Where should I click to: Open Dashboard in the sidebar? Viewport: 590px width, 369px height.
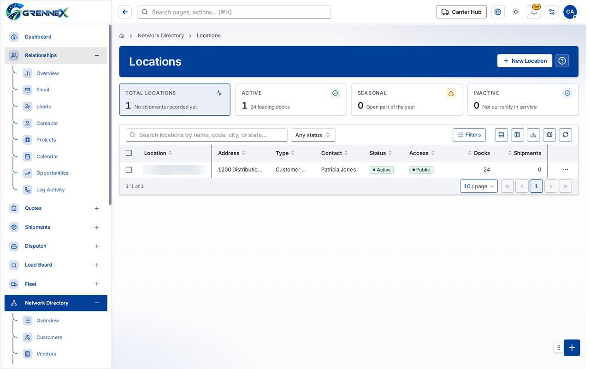pyautogui.click(x=56, y=37)
